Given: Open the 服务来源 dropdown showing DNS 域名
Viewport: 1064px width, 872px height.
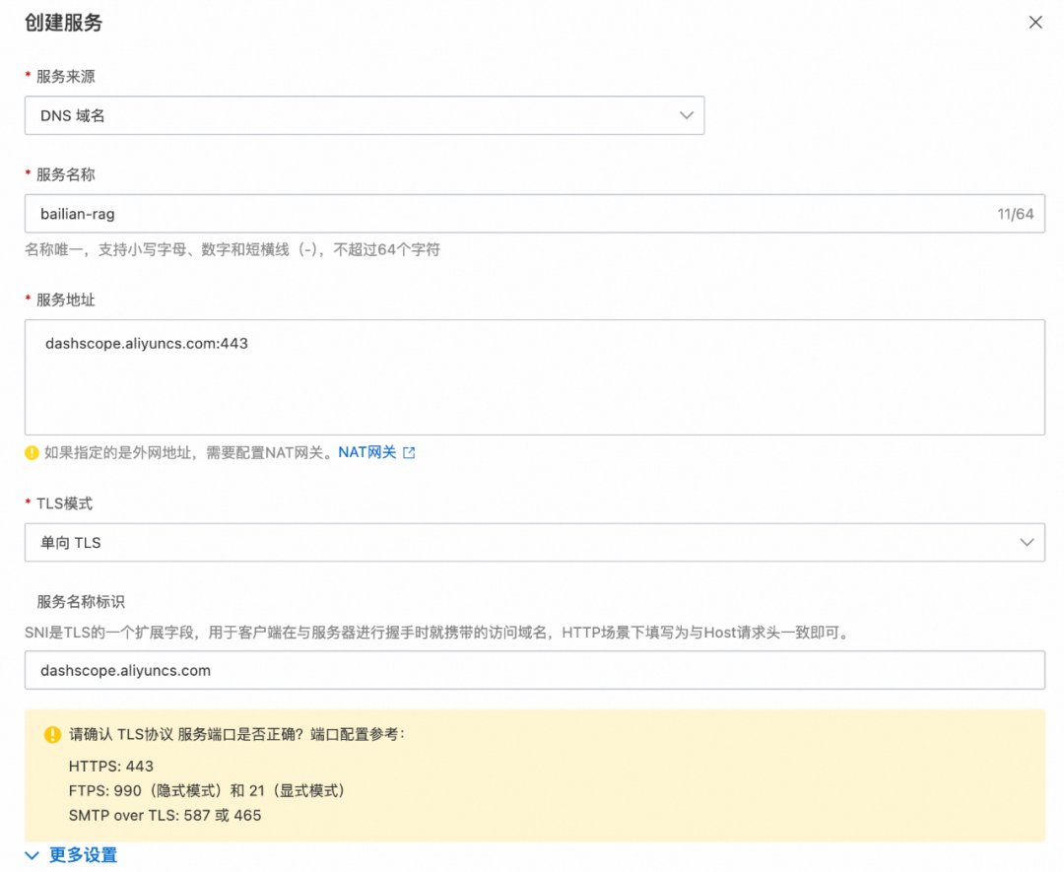Looking at the screenshot, I should [365, 115].
